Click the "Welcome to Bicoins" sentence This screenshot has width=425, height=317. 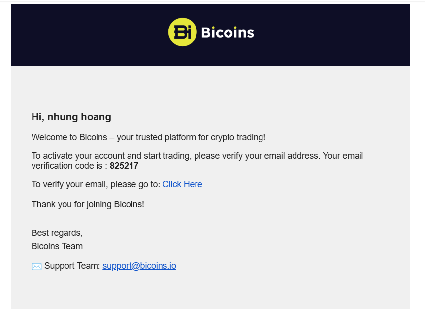click(148, 137)
